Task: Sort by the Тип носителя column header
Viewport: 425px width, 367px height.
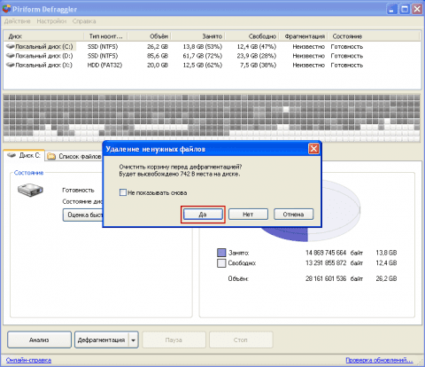Action: [x=106, y=36]
